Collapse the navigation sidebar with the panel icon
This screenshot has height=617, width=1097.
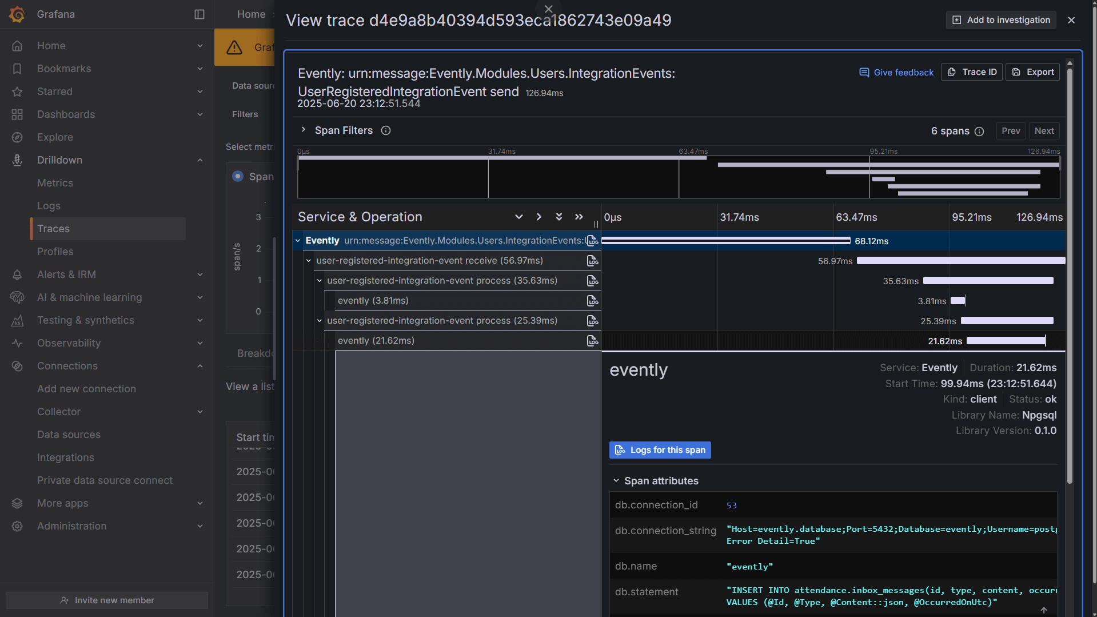click(199, 14)
